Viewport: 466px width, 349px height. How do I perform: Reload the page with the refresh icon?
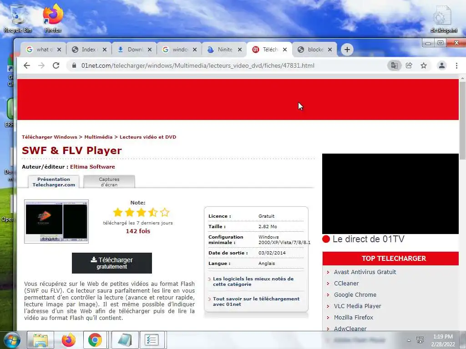[56, 65]
